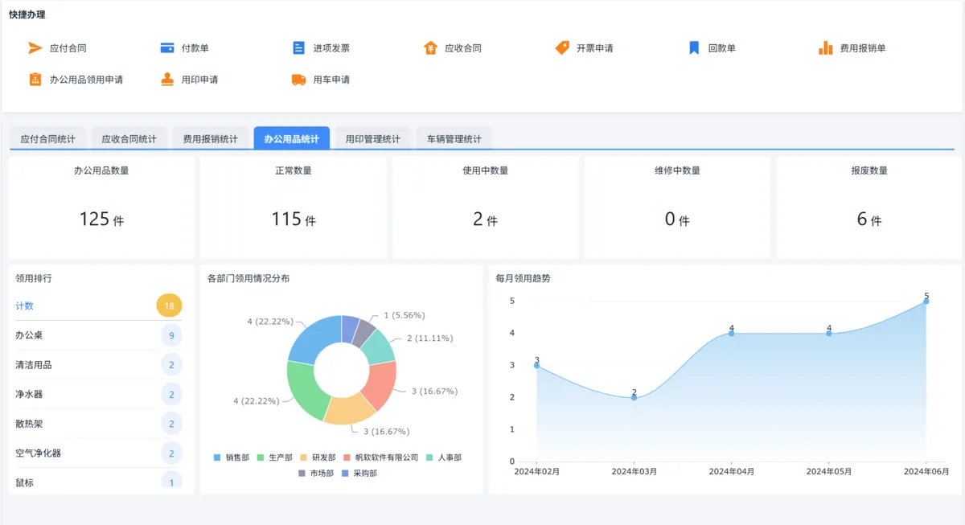Viewport: 965px width, 525px height.
Task: Toggle 采购部 legend color swatch
Action: (345, 474)
